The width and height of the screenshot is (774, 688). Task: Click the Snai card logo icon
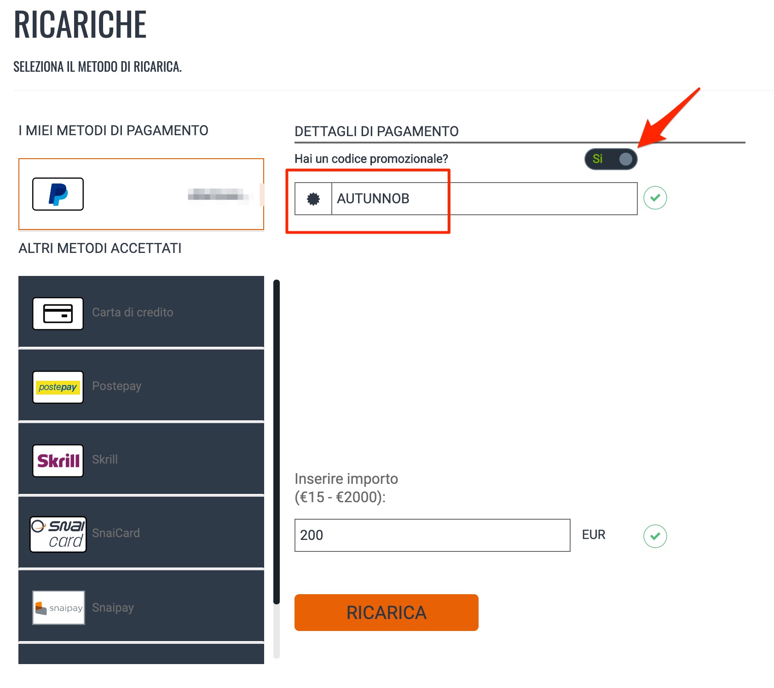point(58,534)
